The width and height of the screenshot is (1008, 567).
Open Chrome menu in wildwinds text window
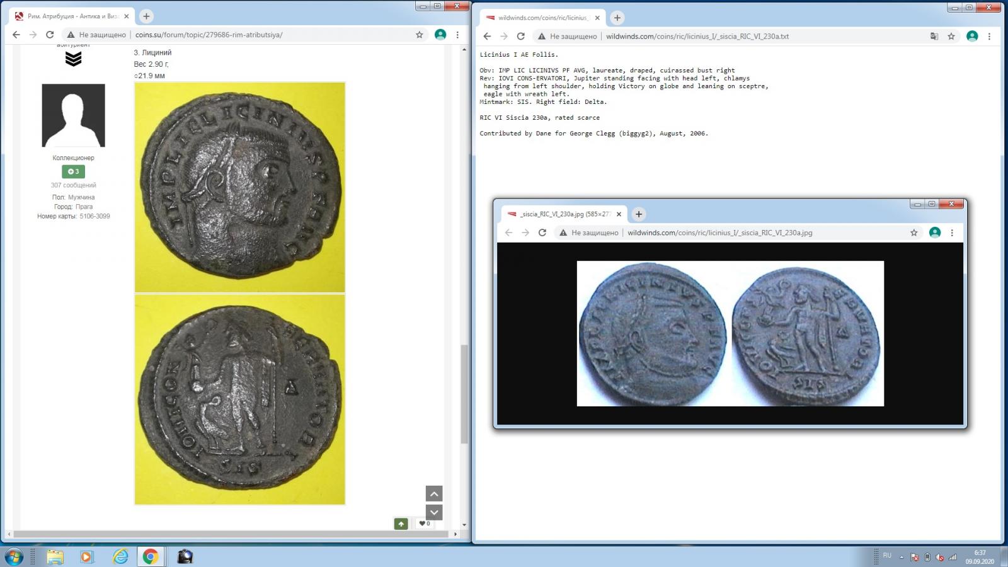pos(989,36)
